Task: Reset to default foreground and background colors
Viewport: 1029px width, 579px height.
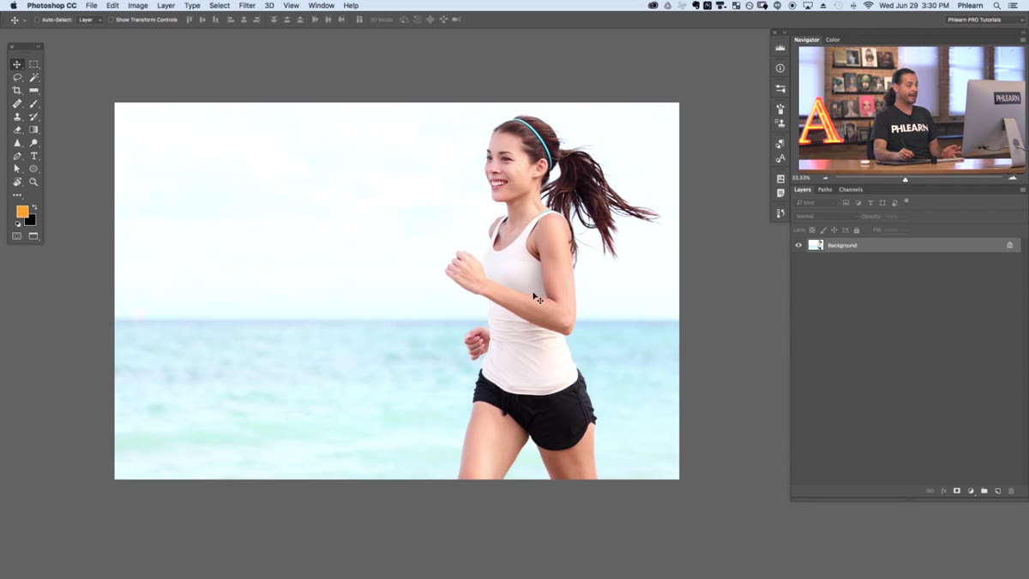Action: [17, 224]
